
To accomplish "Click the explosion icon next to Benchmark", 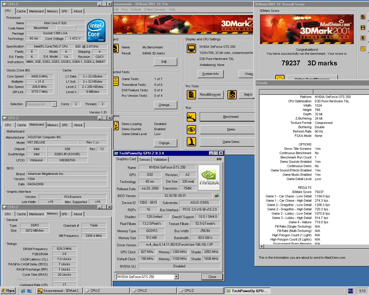I will (191, 117).
